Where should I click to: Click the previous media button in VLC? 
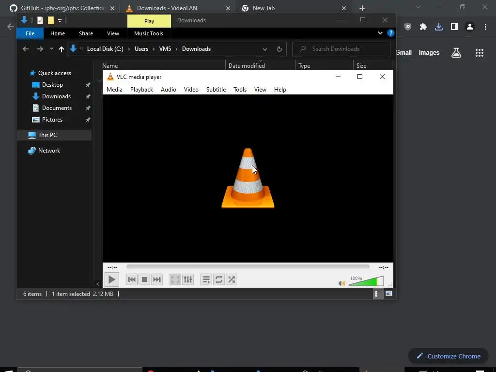click(132, 279)
